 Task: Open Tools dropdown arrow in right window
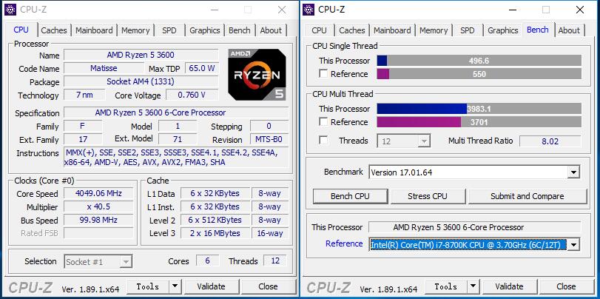pos(473,286)
